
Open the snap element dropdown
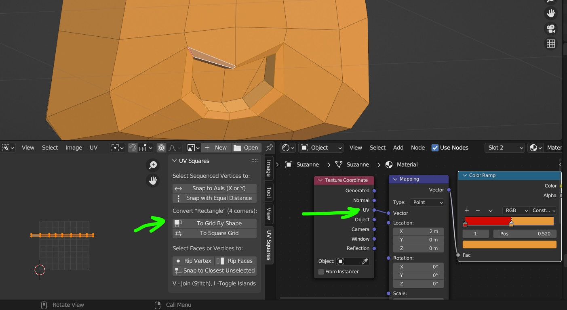click(x=146, y=148)
